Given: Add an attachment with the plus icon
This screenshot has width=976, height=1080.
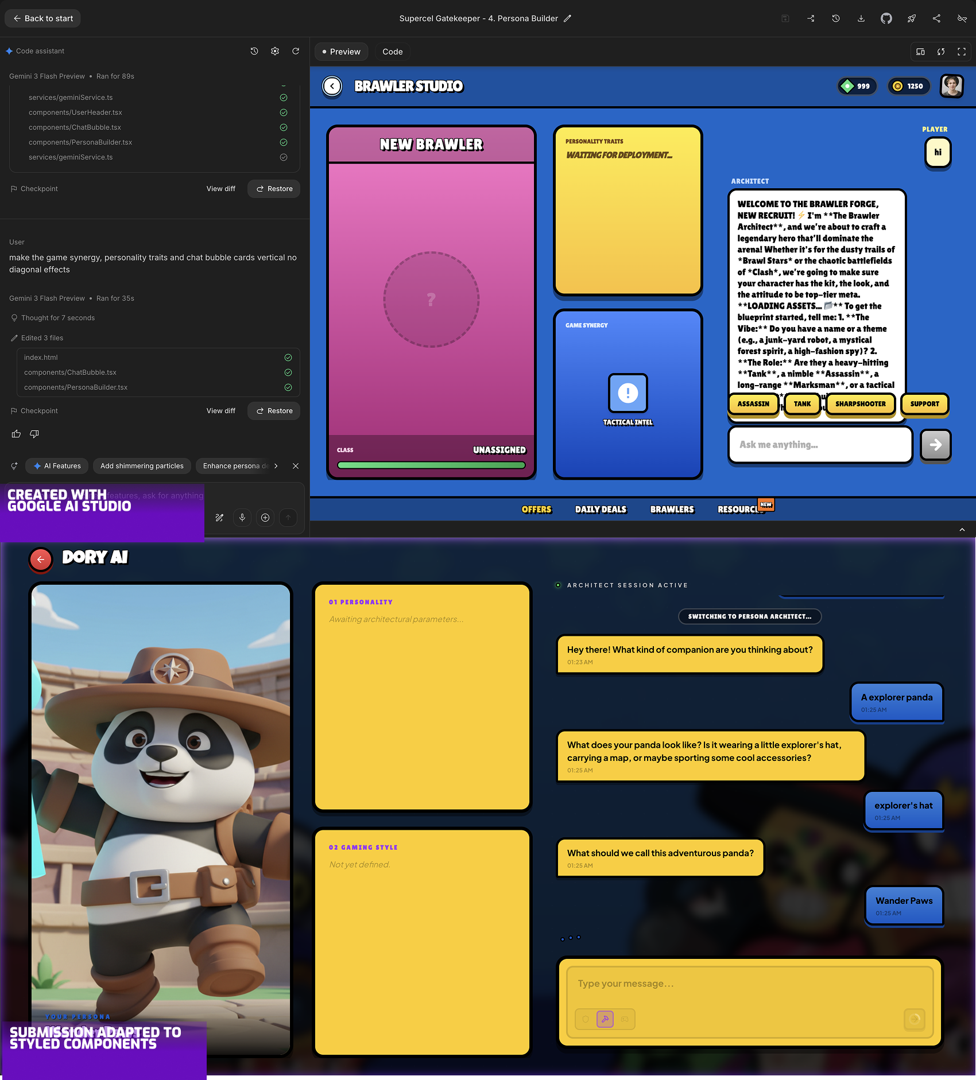Looking at the screenshot, I should tap(265, 518).
